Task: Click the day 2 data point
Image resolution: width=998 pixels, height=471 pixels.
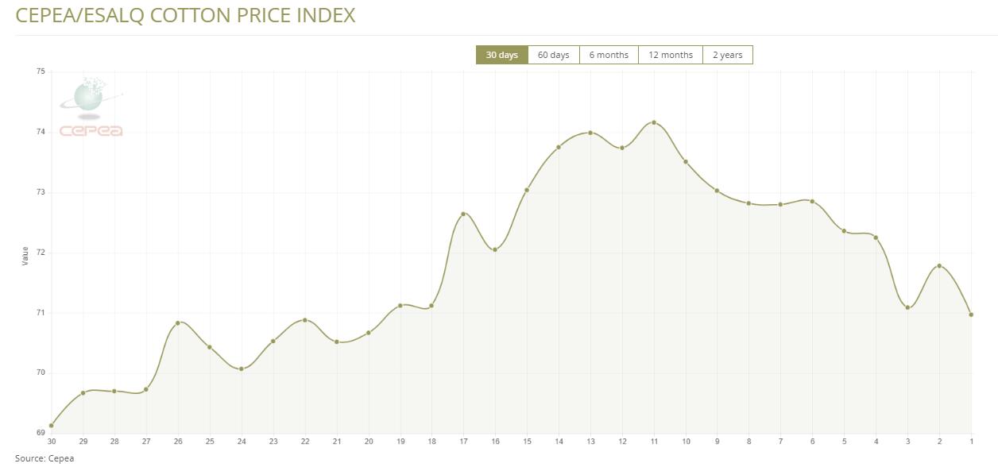Action: pyautogui.click(x=939, y=265)
